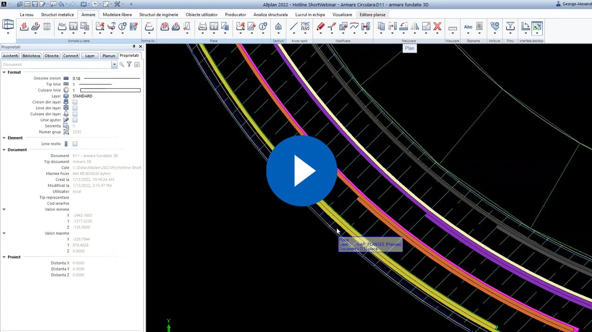Screen dimensions: 592x332
Task: Play the video with the blue play button
Action: click(302, 170)
